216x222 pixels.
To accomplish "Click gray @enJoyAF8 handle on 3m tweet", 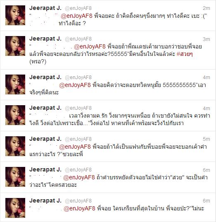I will (78, 39).
